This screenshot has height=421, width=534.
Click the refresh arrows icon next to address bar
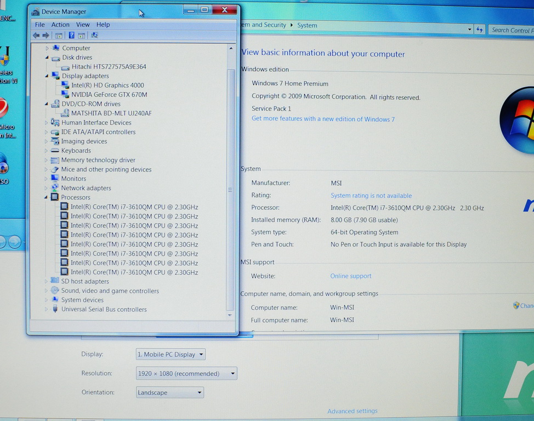pyautogui.click(x=480, y=30)
